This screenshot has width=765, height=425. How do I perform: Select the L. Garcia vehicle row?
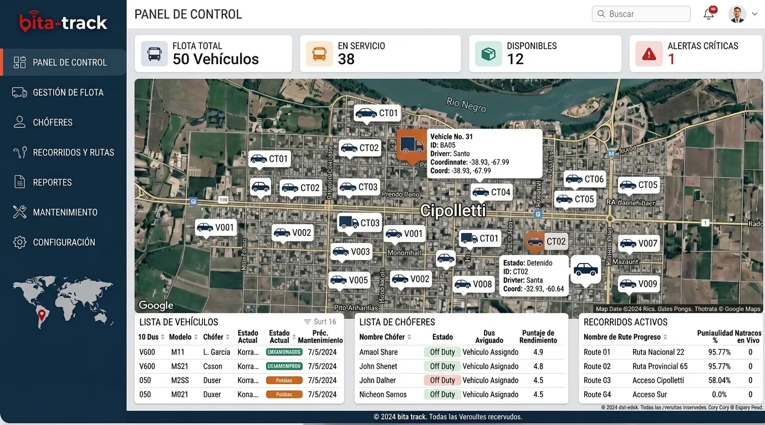point(239,352)
